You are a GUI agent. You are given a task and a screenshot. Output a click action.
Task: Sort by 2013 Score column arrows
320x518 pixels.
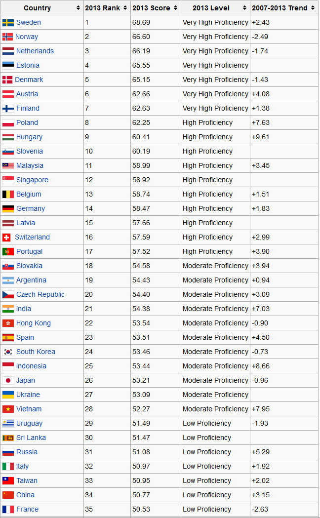[x=175, y=8]
